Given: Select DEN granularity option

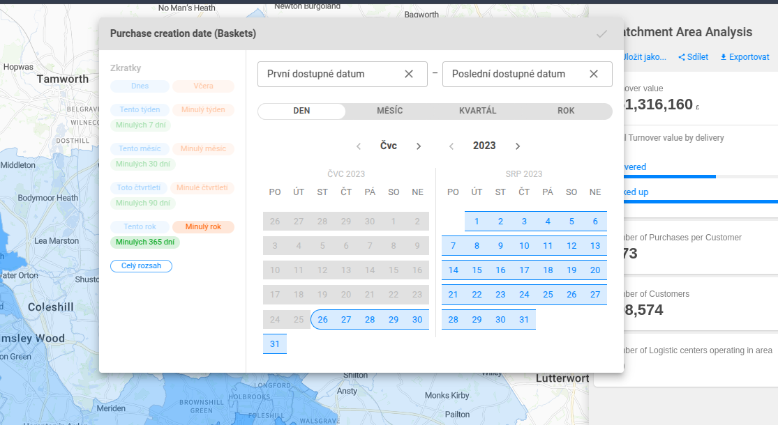Looking at the screenshot, I should [x=301, y=111].
